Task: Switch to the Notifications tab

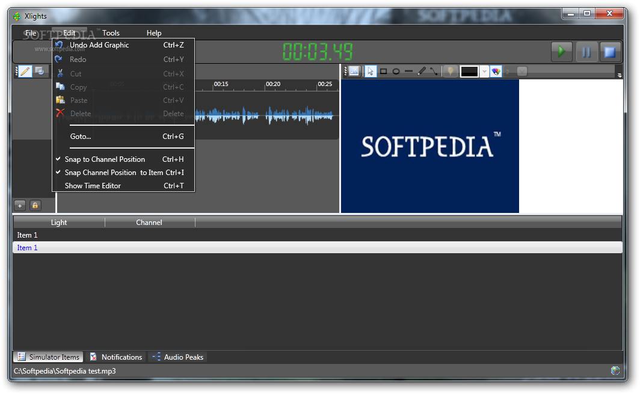Action: click(116, 357)
